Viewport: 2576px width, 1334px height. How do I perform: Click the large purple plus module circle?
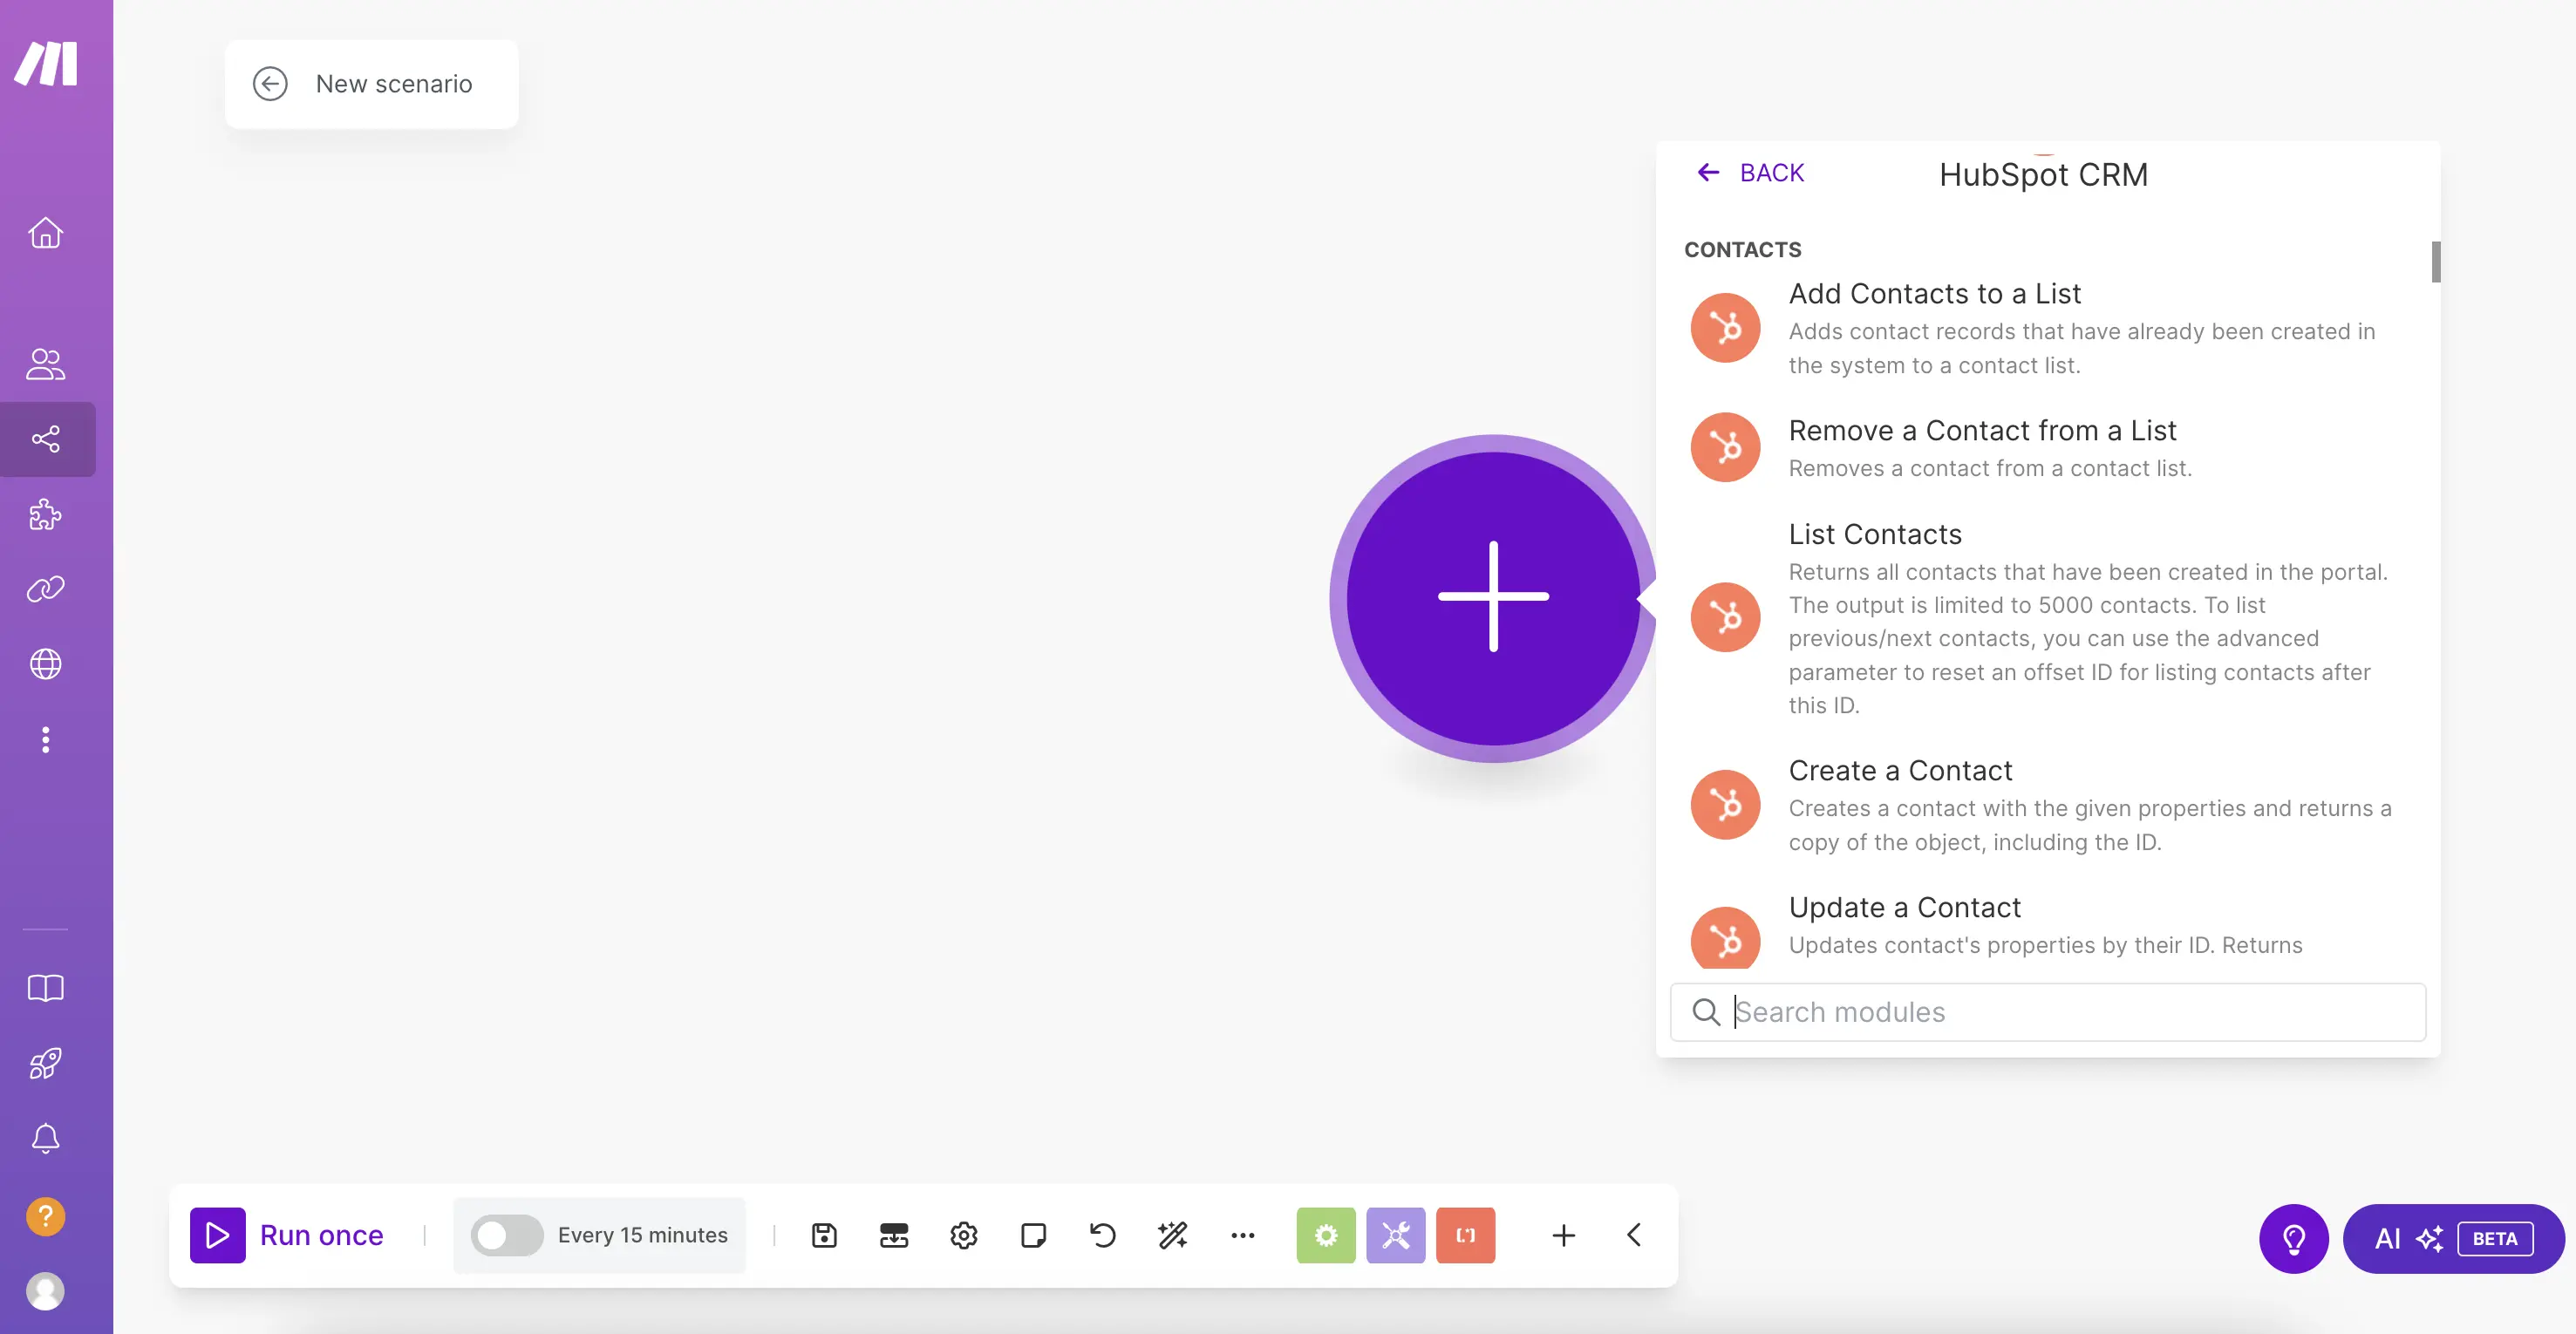tap(1493, 598)
